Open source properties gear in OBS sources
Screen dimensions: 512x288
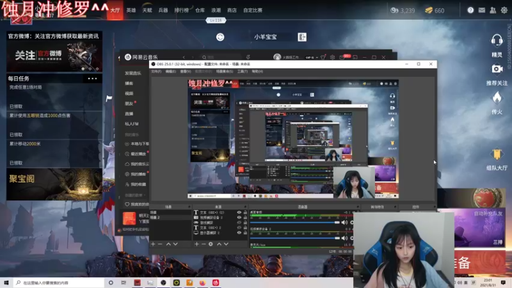click(x=211, y=244)
